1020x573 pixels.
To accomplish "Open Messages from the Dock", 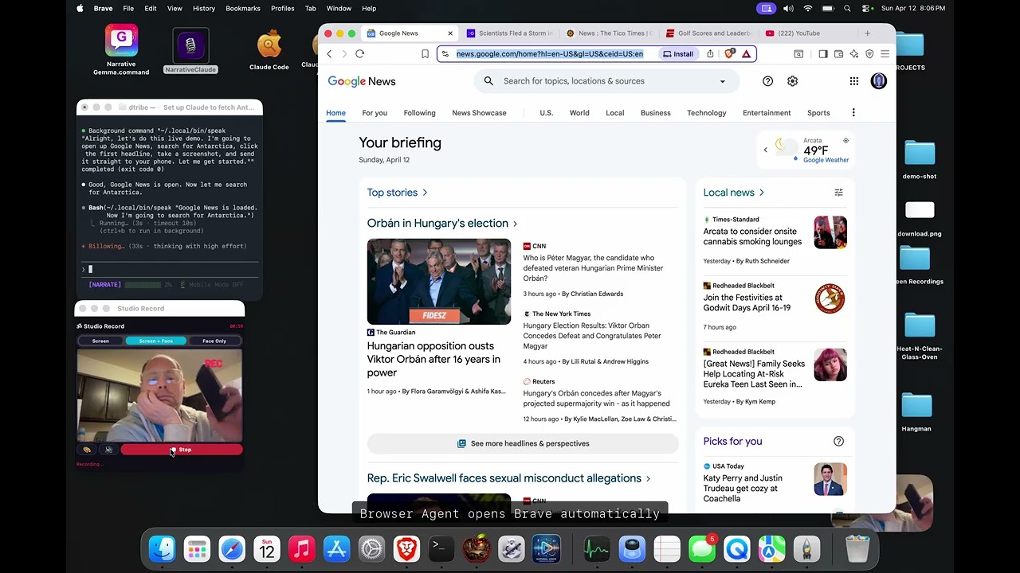I will click(x=702, y=549).
